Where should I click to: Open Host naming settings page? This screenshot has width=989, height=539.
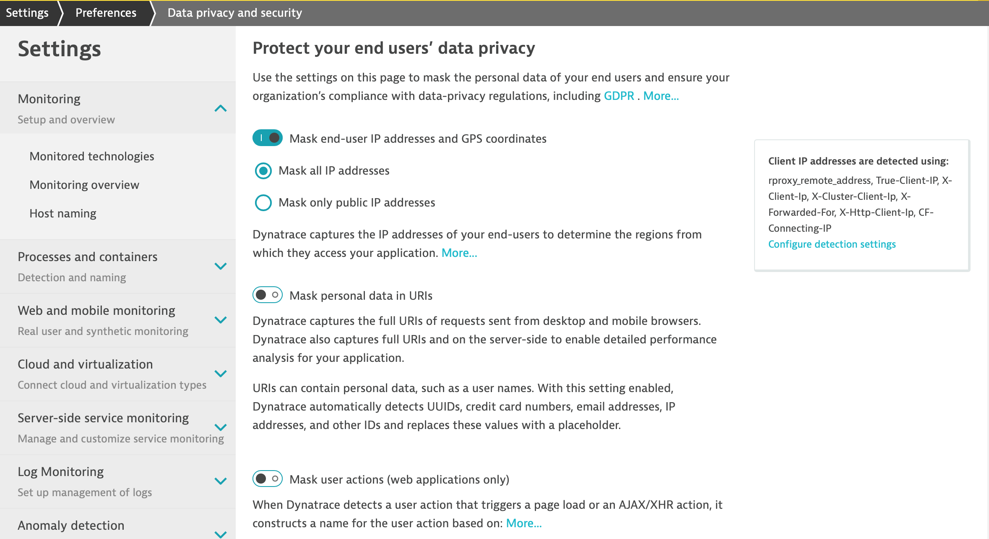tap(63, 214)
